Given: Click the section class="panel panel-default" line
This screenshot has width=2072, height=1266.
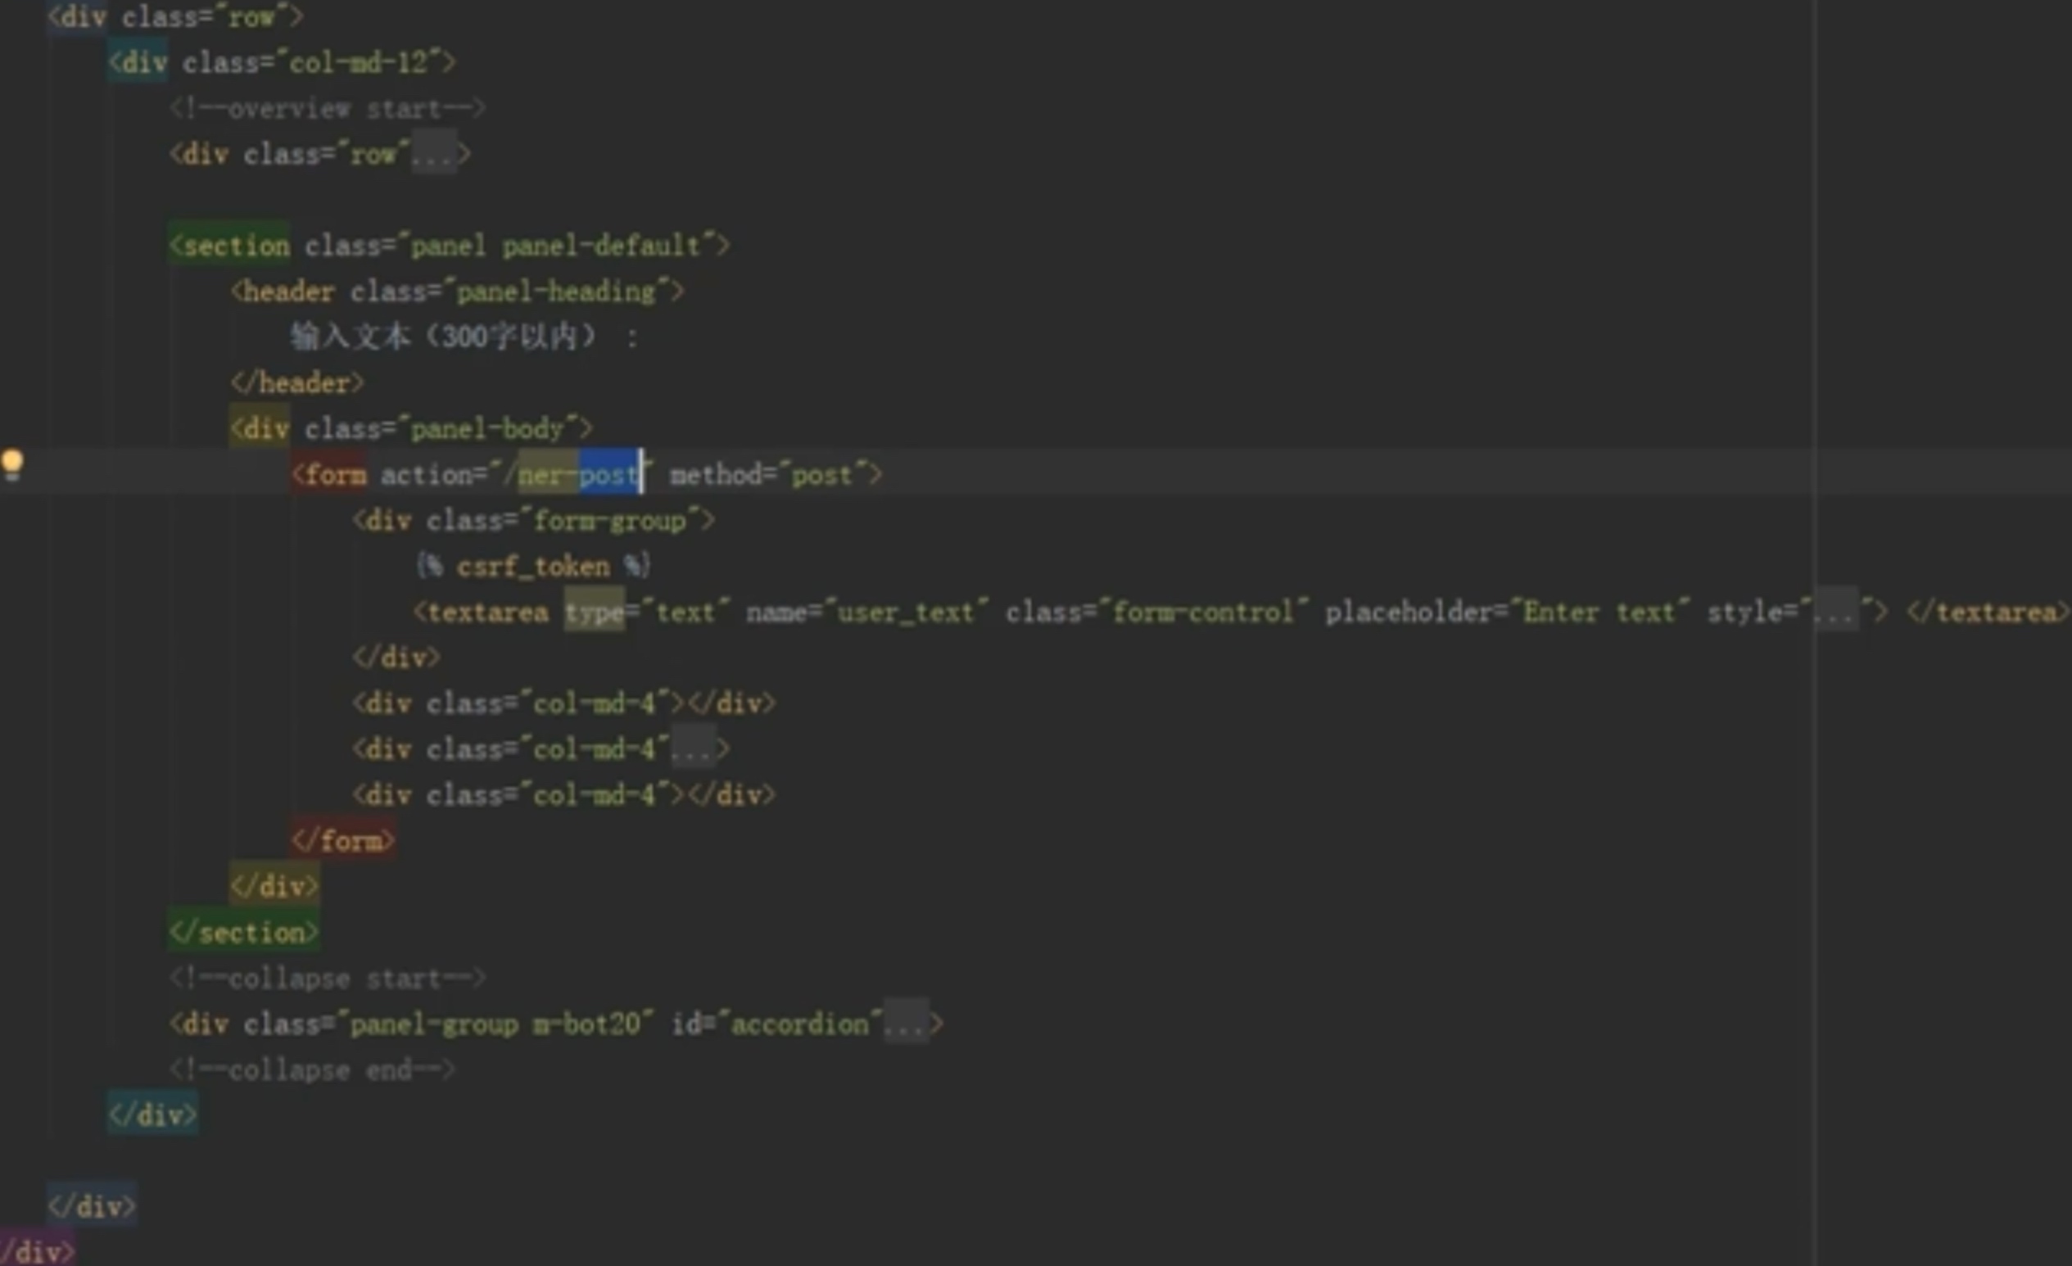Looking at the screenshot, I should tap(449, 246).
